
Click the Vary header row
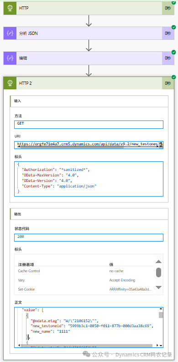pyautogui.click(x=85, y=280)
